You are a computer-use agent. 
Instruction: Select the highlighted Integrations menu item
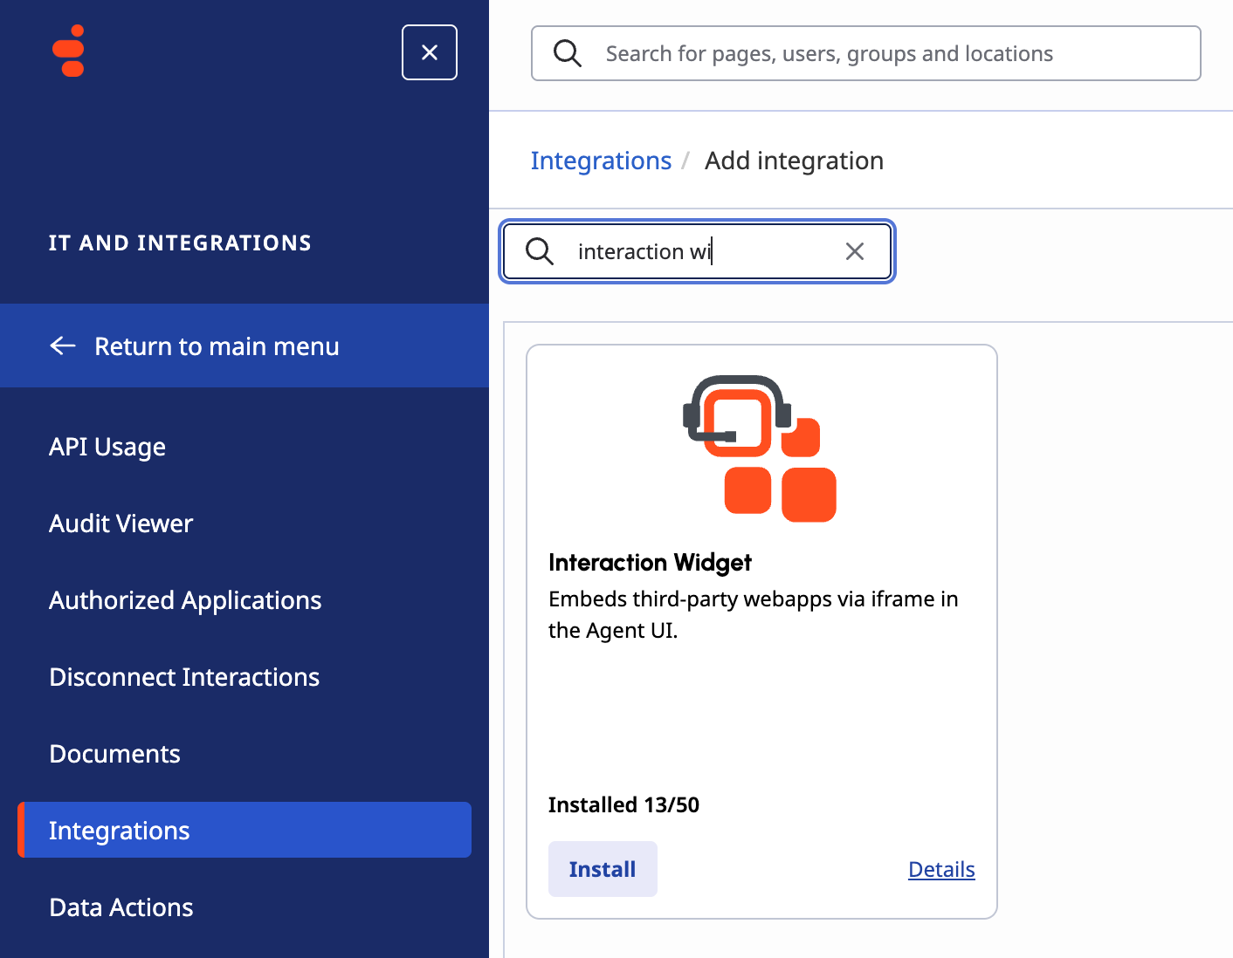120,831
